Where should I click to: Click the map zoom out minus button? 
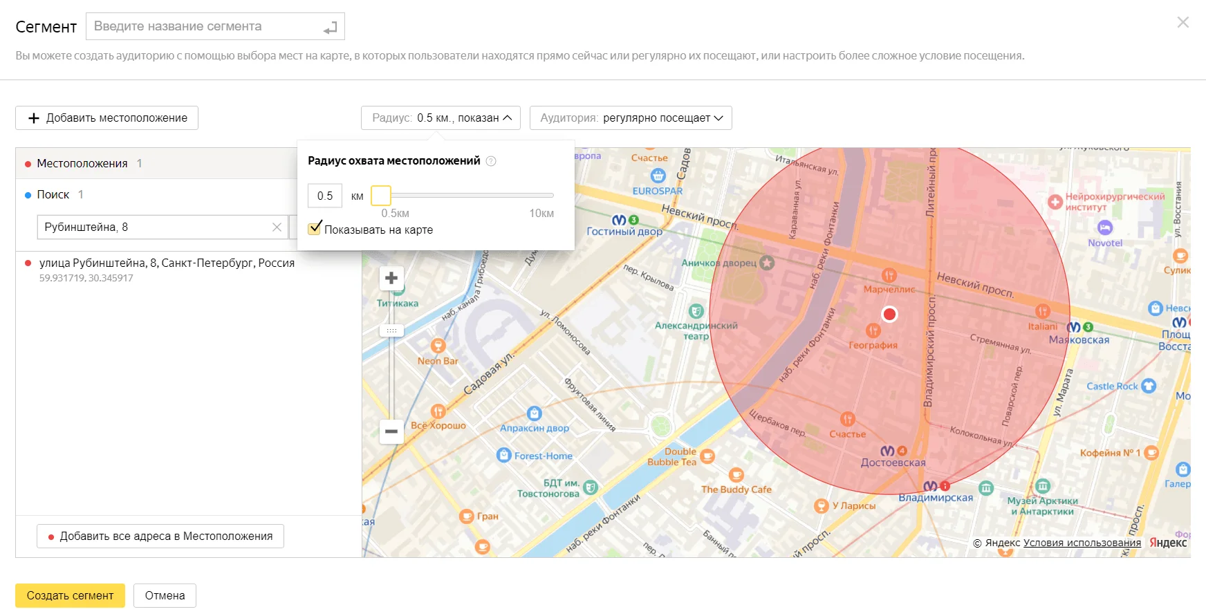391,431
